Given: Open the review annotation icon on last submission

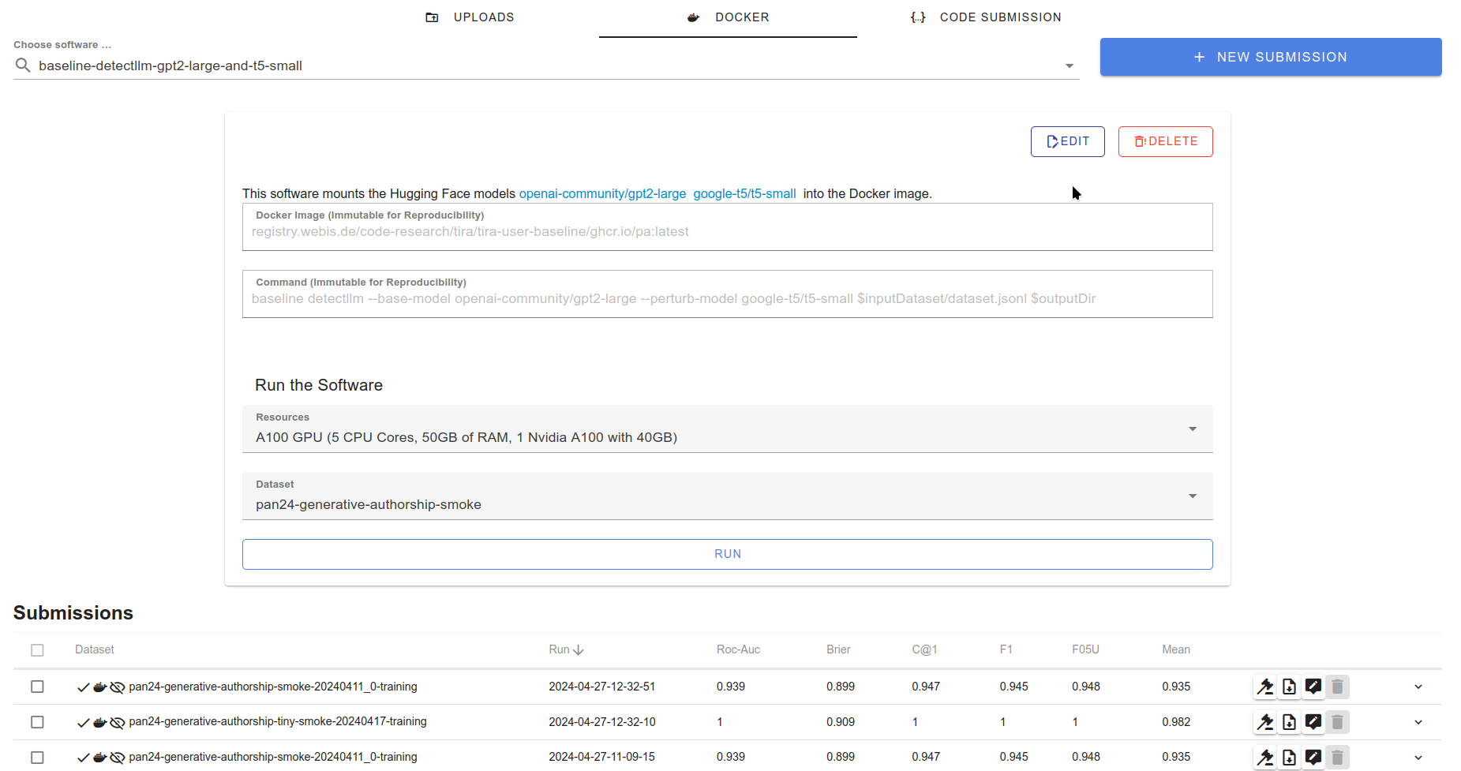Looking at the screenshot, I should pyautogui.click(x=1313, y=756).
